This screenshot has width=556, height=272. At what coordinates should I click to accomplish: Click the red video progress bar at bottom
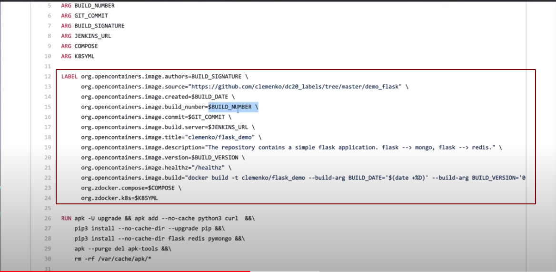125,271
